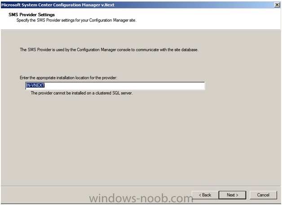Click the clustered SQL server warning note
The height and width of the screenshot is (205, 282).
tap(82, 93)
